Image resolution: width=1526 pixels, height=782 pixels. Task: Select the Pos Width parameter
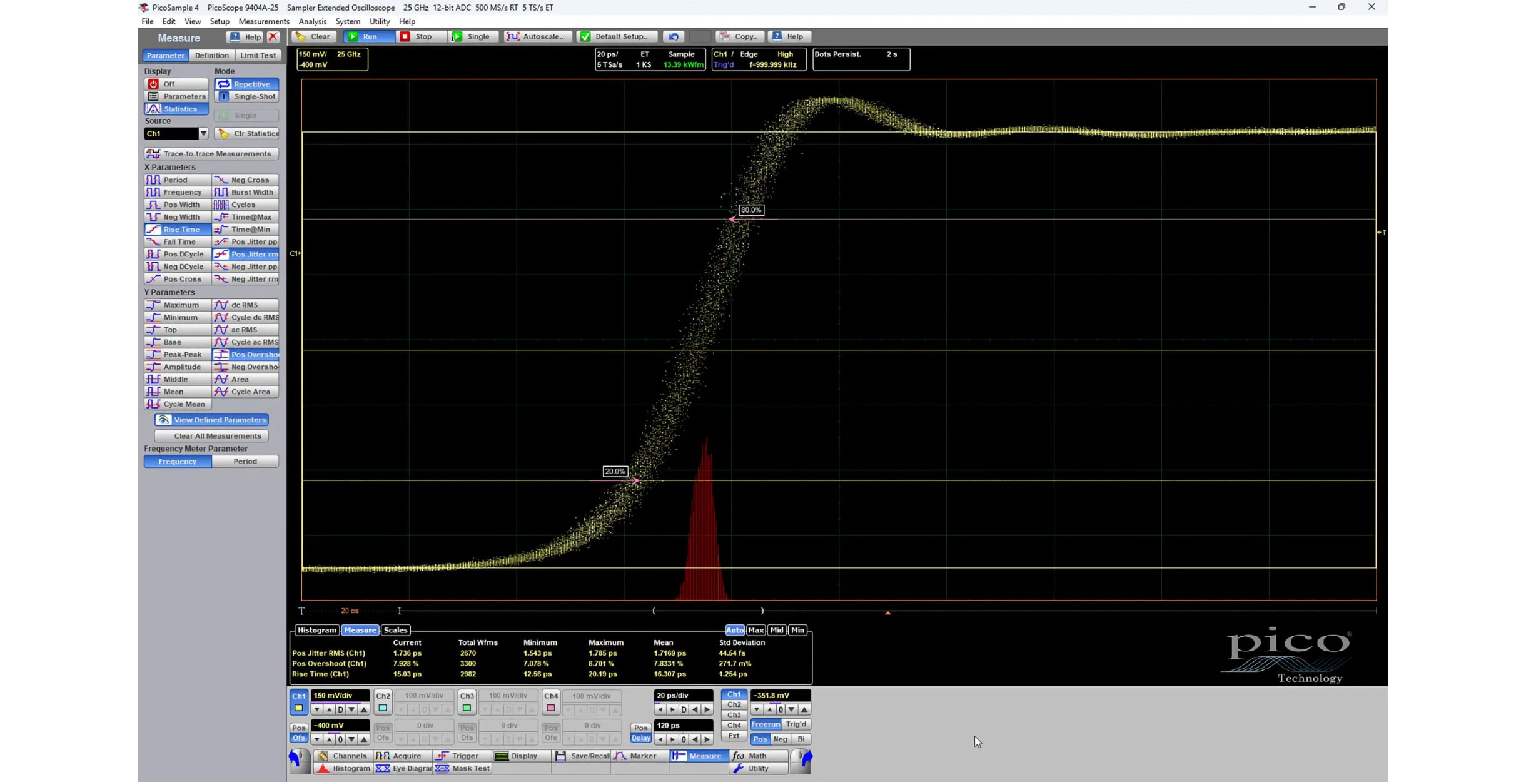(x=178, y=205)
